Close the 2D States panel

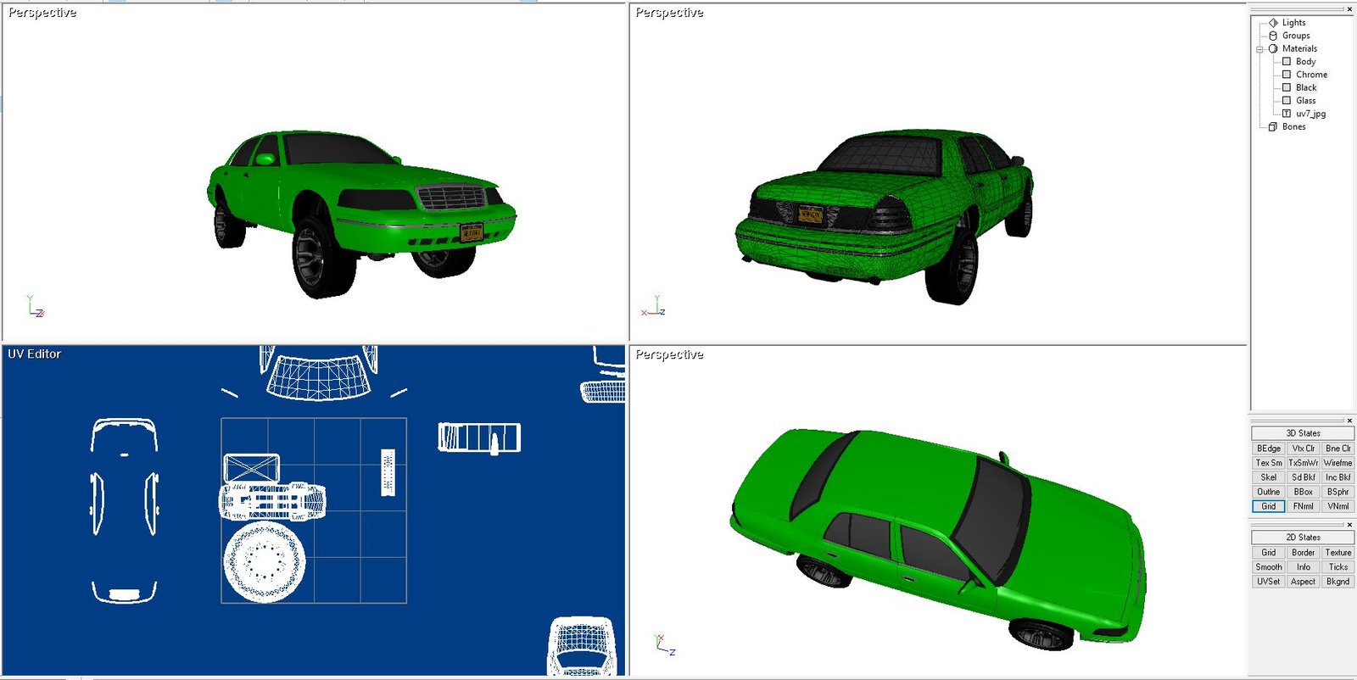pos(1349,525)
